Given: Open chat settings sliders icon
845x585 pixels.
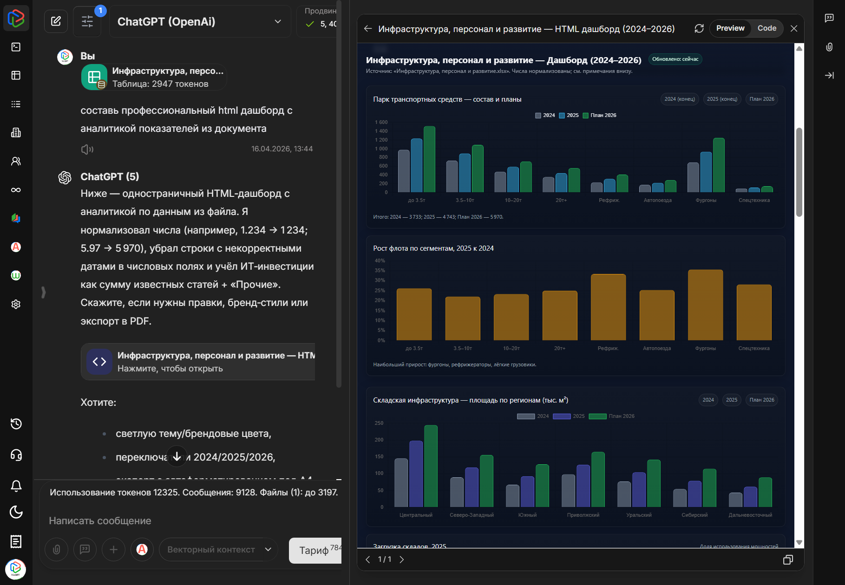Looking at the screenshot, I should [87, 21].
